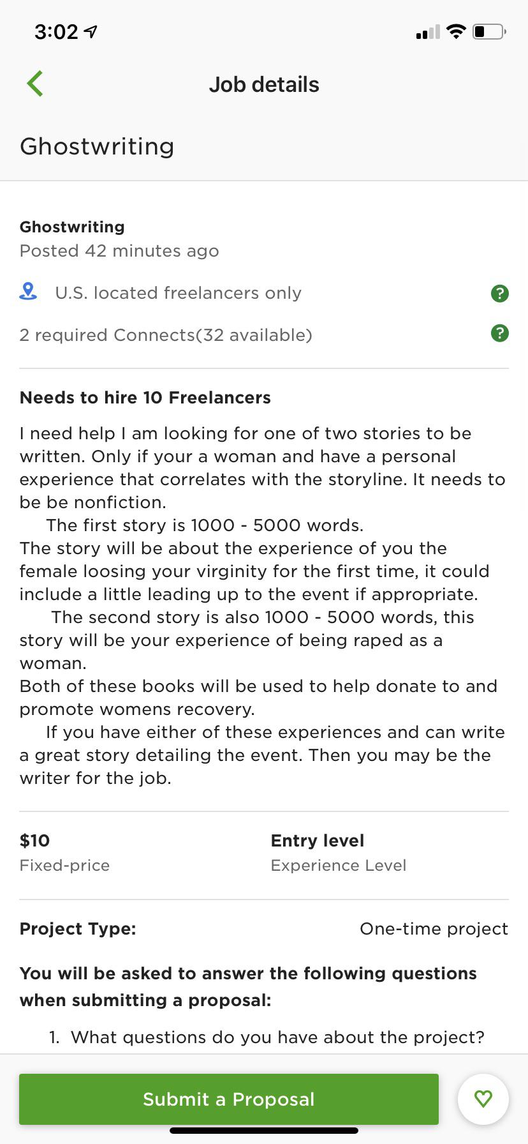Expand the Connects availability details
The width and height of the screenshot is (528, 1144).
click(x=500, y=334)
